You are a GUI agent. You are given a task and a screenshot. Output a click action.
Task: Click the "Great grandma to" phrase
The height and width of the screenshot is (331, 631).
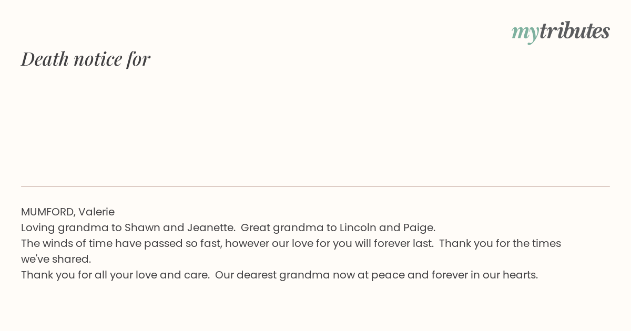click(x=289, y=228)
